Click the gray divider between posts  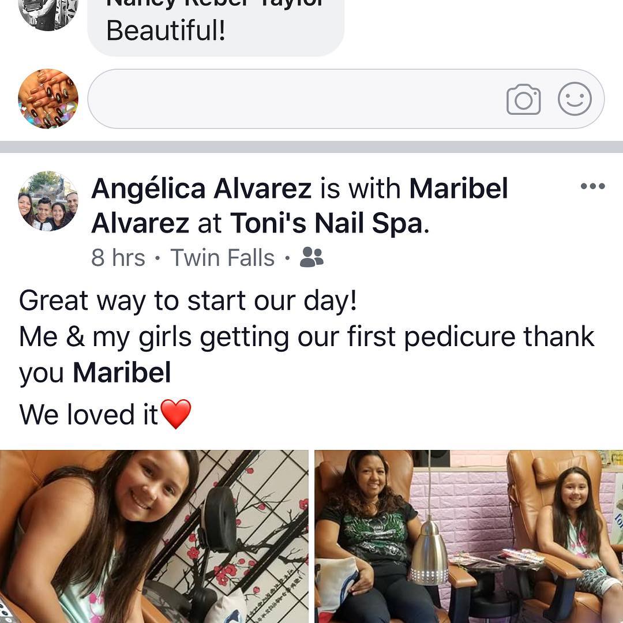coord(311,147)
